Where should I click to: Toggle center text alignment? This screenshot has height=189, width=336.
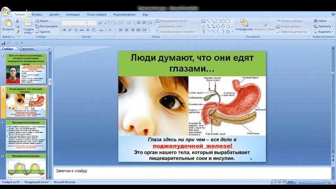point(127,30)
